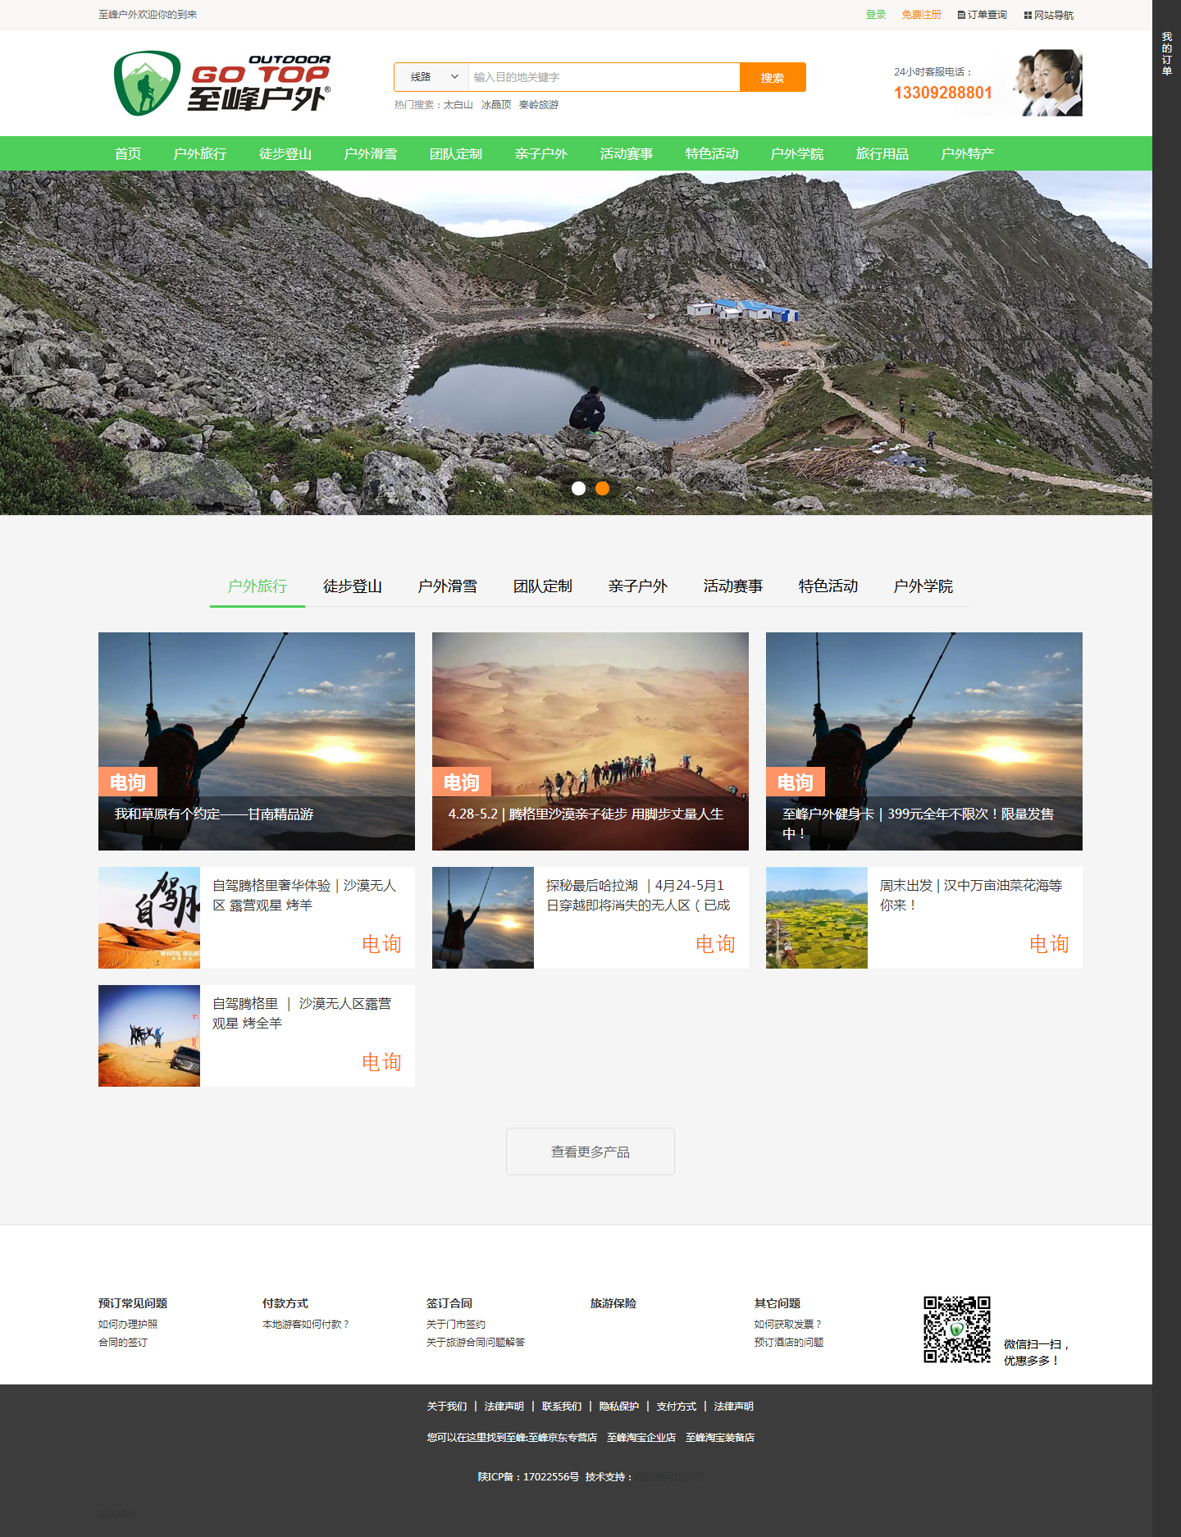The height and width of the screenshot is (1537, 1181).
Task: Click the orange 搜索 button
Action: 773,77
